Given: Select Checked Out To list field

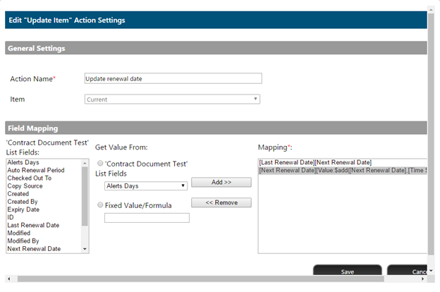Looking at the screenshot, I should pos(29,178).
